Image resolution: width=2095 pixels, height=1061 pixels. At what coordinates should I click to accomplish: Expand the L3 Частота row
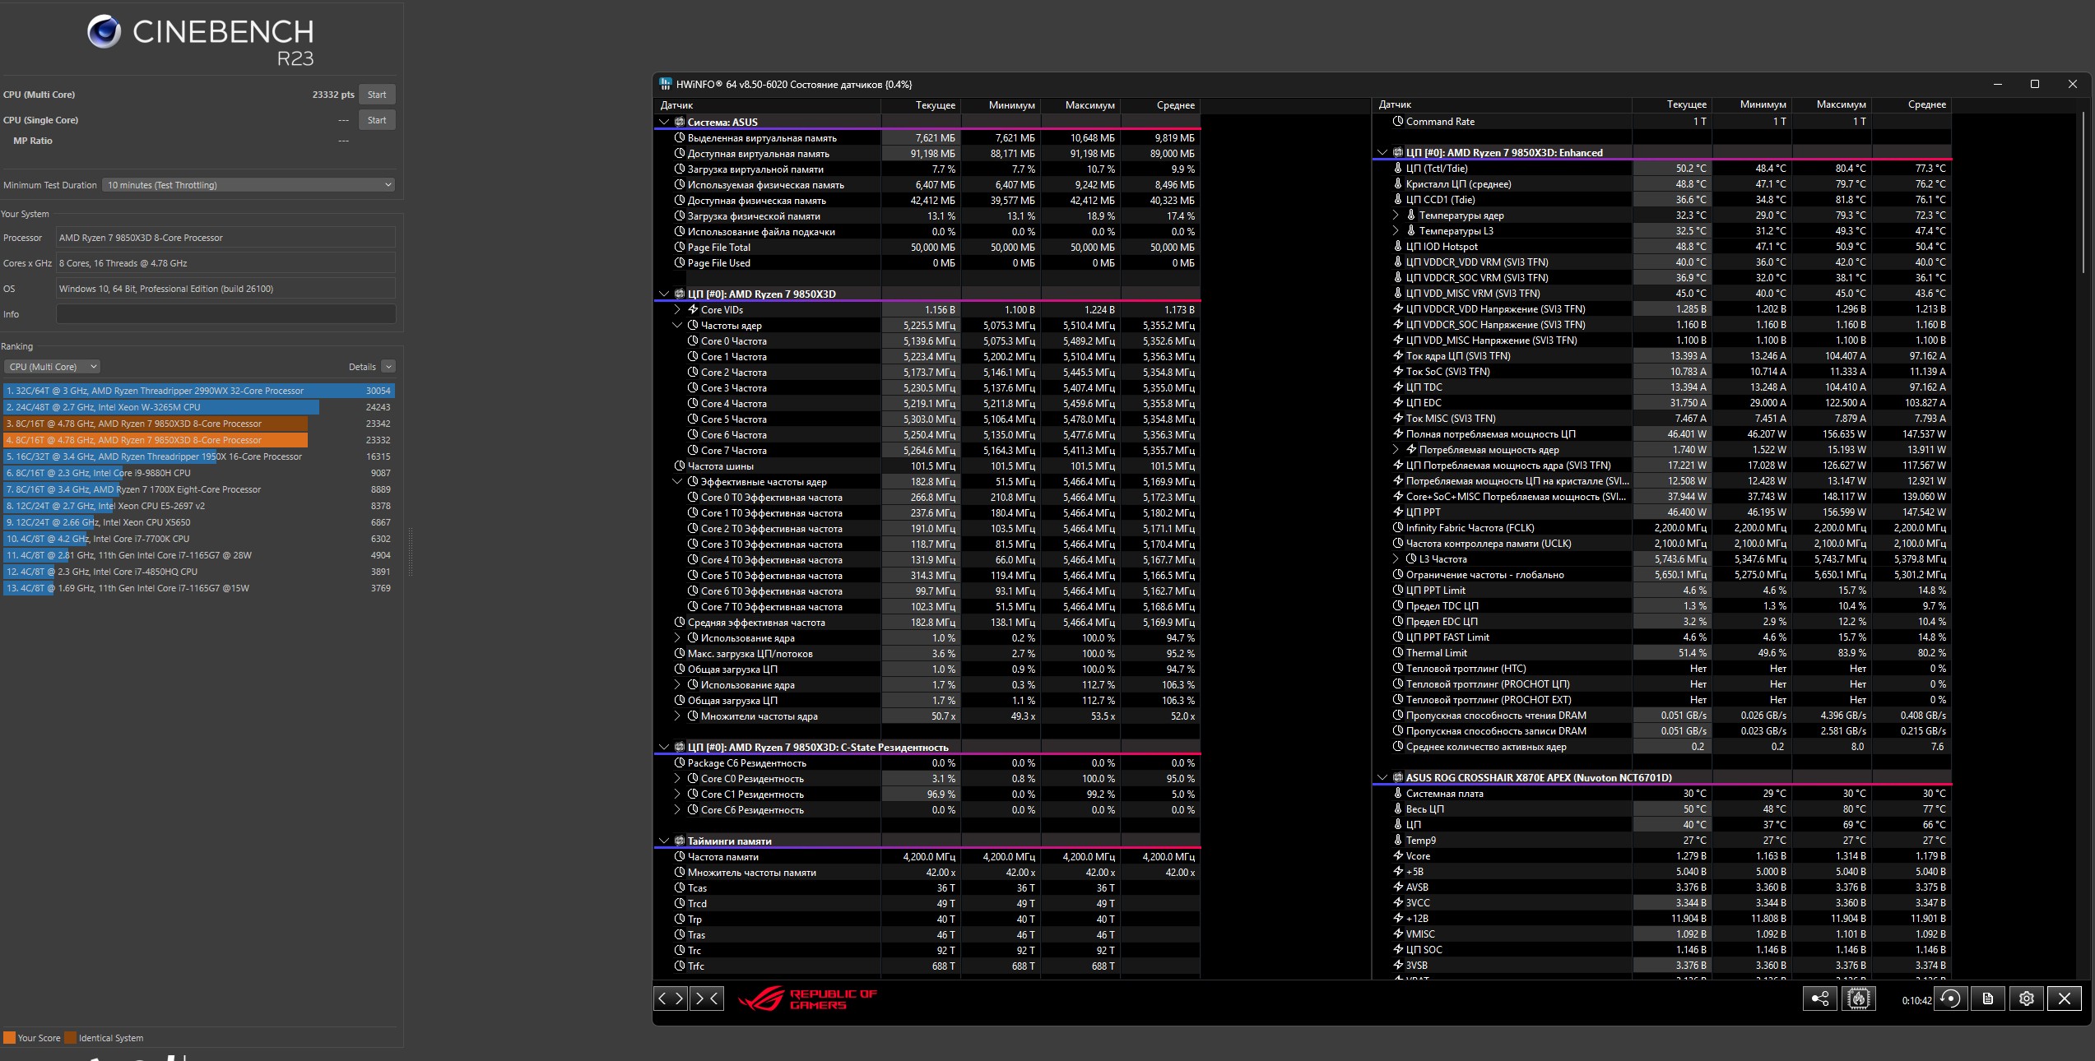pyautogui.click(x=1396, y=559)
